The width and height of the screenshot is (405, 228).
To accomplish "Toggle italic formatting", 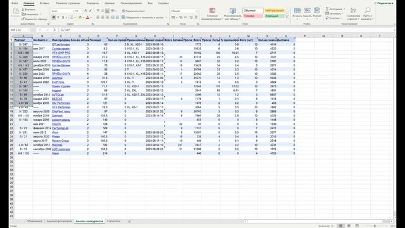I will (58, 18).
